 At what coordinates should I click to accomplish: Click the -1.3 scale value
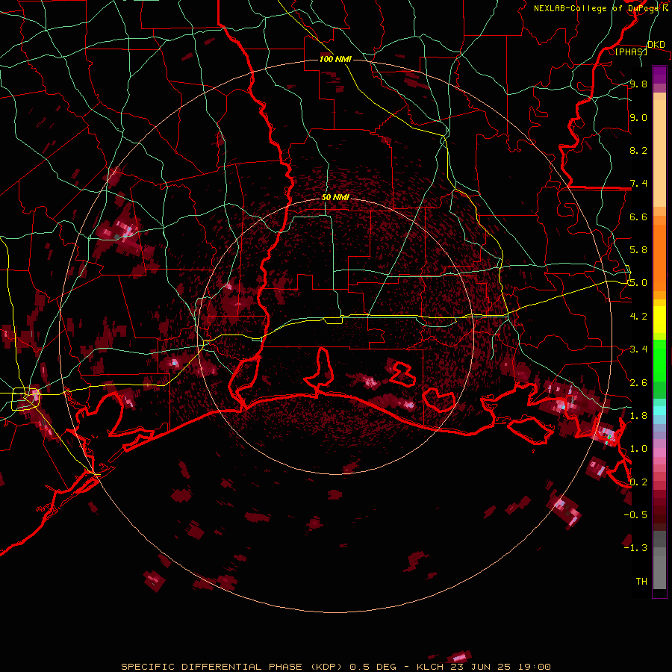pyautogui.click(x=635, y=548)
